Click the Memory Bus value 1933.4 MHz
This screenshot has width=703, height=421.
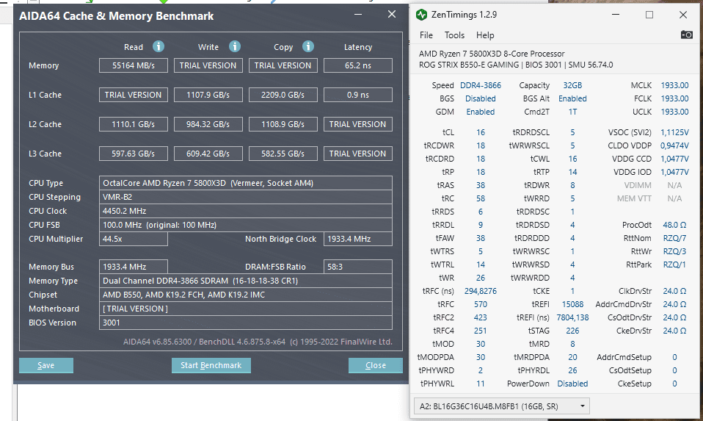[x=133, y=267]
